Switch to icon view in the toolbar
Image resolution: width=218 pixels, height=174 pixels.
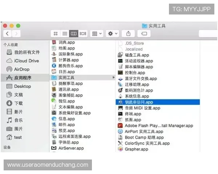click(x=56, y=33)
